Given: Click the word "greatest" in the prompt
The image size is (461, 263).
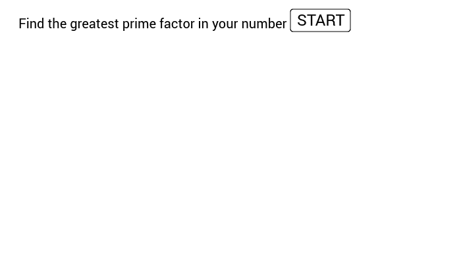Looking at the screenshot, I should 94,24.
